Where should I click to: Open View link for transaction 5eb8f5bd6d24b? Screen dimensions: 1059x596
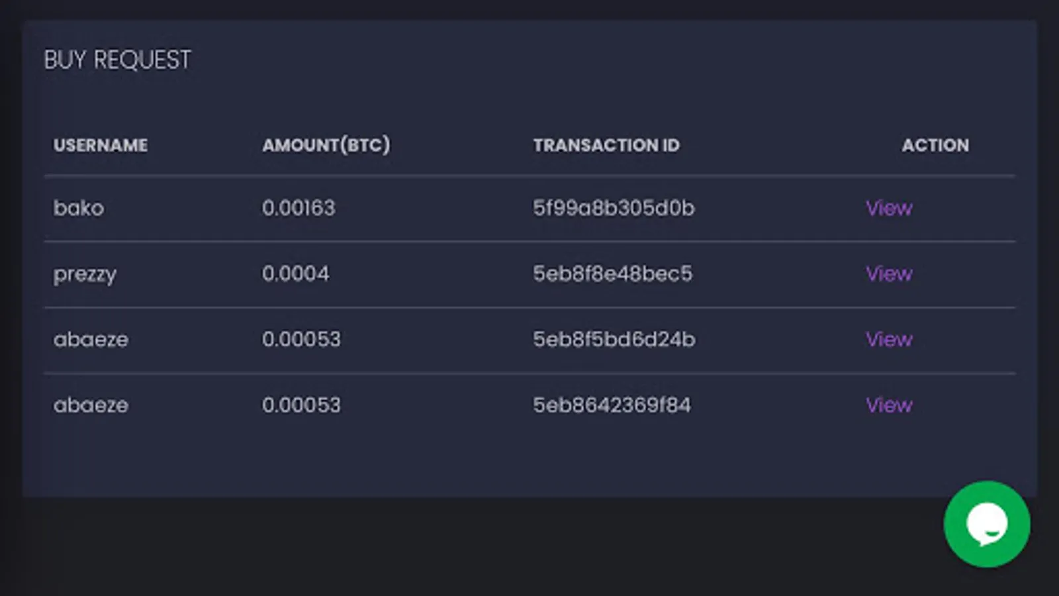click(889, 339)
